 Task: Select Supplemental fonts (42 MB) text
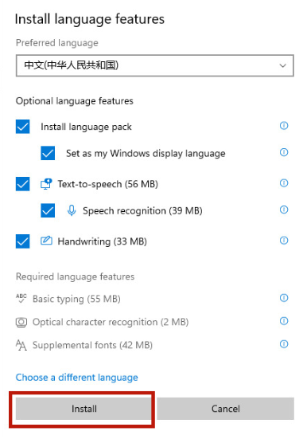tap(92, 345)
